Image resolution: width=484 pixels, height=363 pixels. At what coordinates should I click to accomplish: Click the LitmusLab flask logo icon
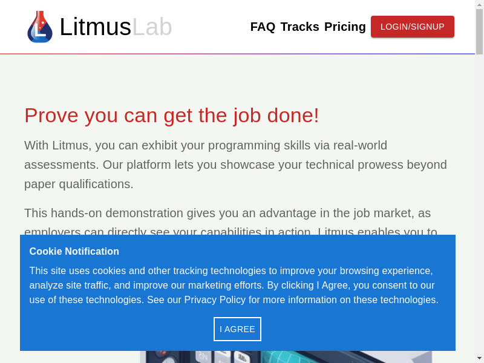pos(40,27)
